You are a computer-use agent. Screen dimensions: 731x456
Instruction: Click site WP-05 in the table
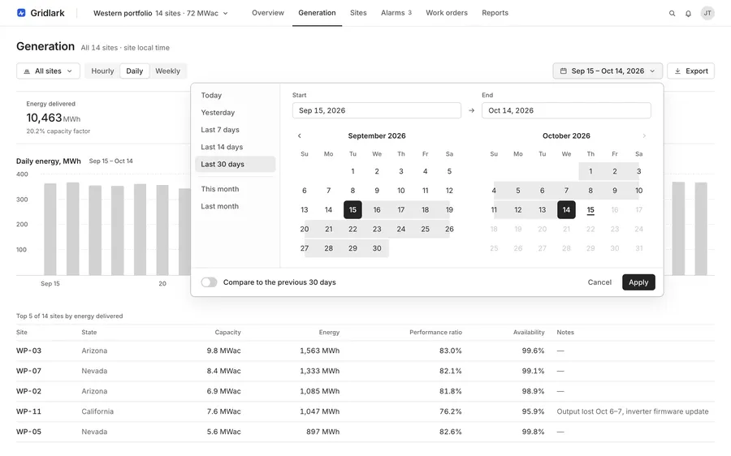pos(28,432)
